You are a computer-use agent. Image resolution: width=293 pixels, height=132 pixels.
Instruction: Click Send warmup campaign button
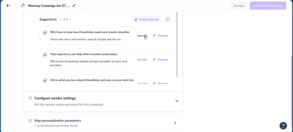(x=268, y=5)
